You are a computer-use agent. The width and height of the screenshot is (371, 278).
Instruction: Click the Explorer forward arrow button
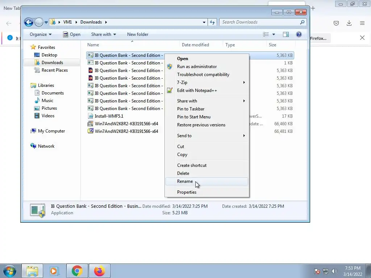[x=39, y=22]
